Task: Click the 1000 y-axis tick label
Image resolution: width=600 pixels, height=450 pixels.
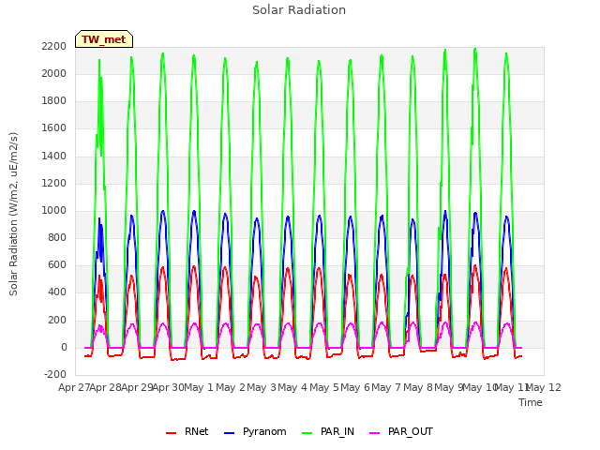Action: point(54,210)
